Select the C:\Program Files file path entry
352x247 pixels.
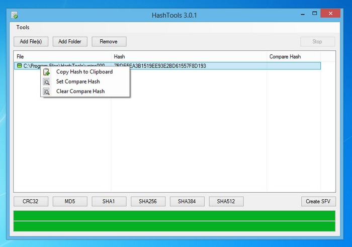pyautogui.click(x=64, y=65)
